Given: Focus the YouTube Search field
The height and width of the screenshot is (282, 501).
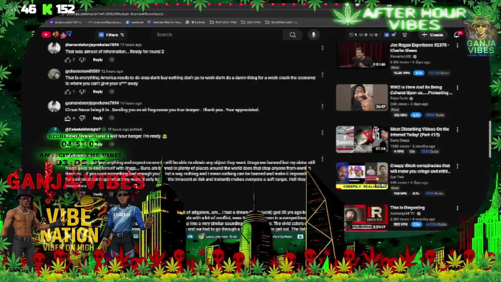Looking at the screenshot, I should coord(217,34).
